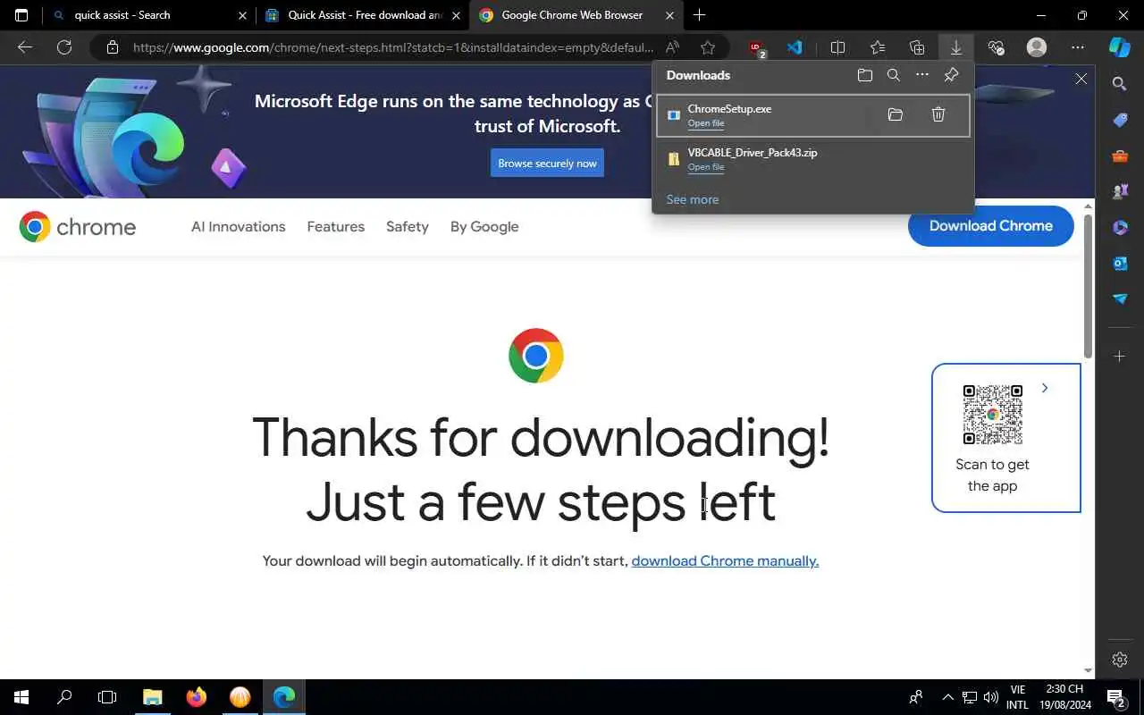View site information padlock icon
Image resolution: width=1144 pixels, height=715 pixels.
(x=113, y=47)
